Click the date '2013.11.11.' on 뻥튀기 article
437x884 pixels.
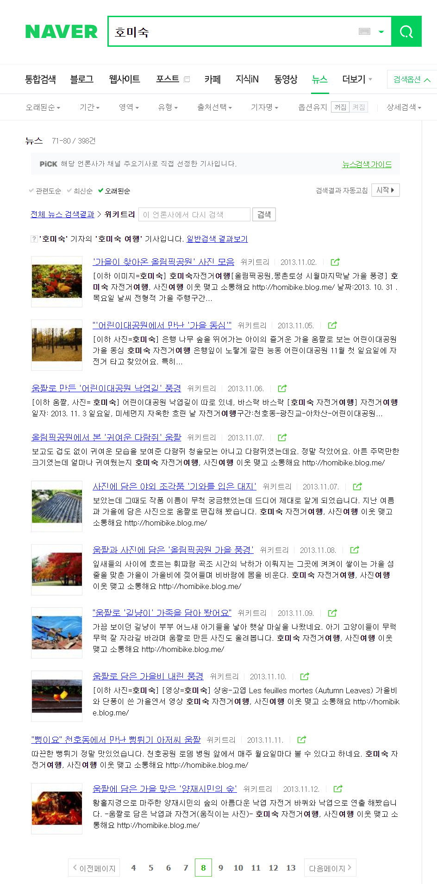point(265,740)
